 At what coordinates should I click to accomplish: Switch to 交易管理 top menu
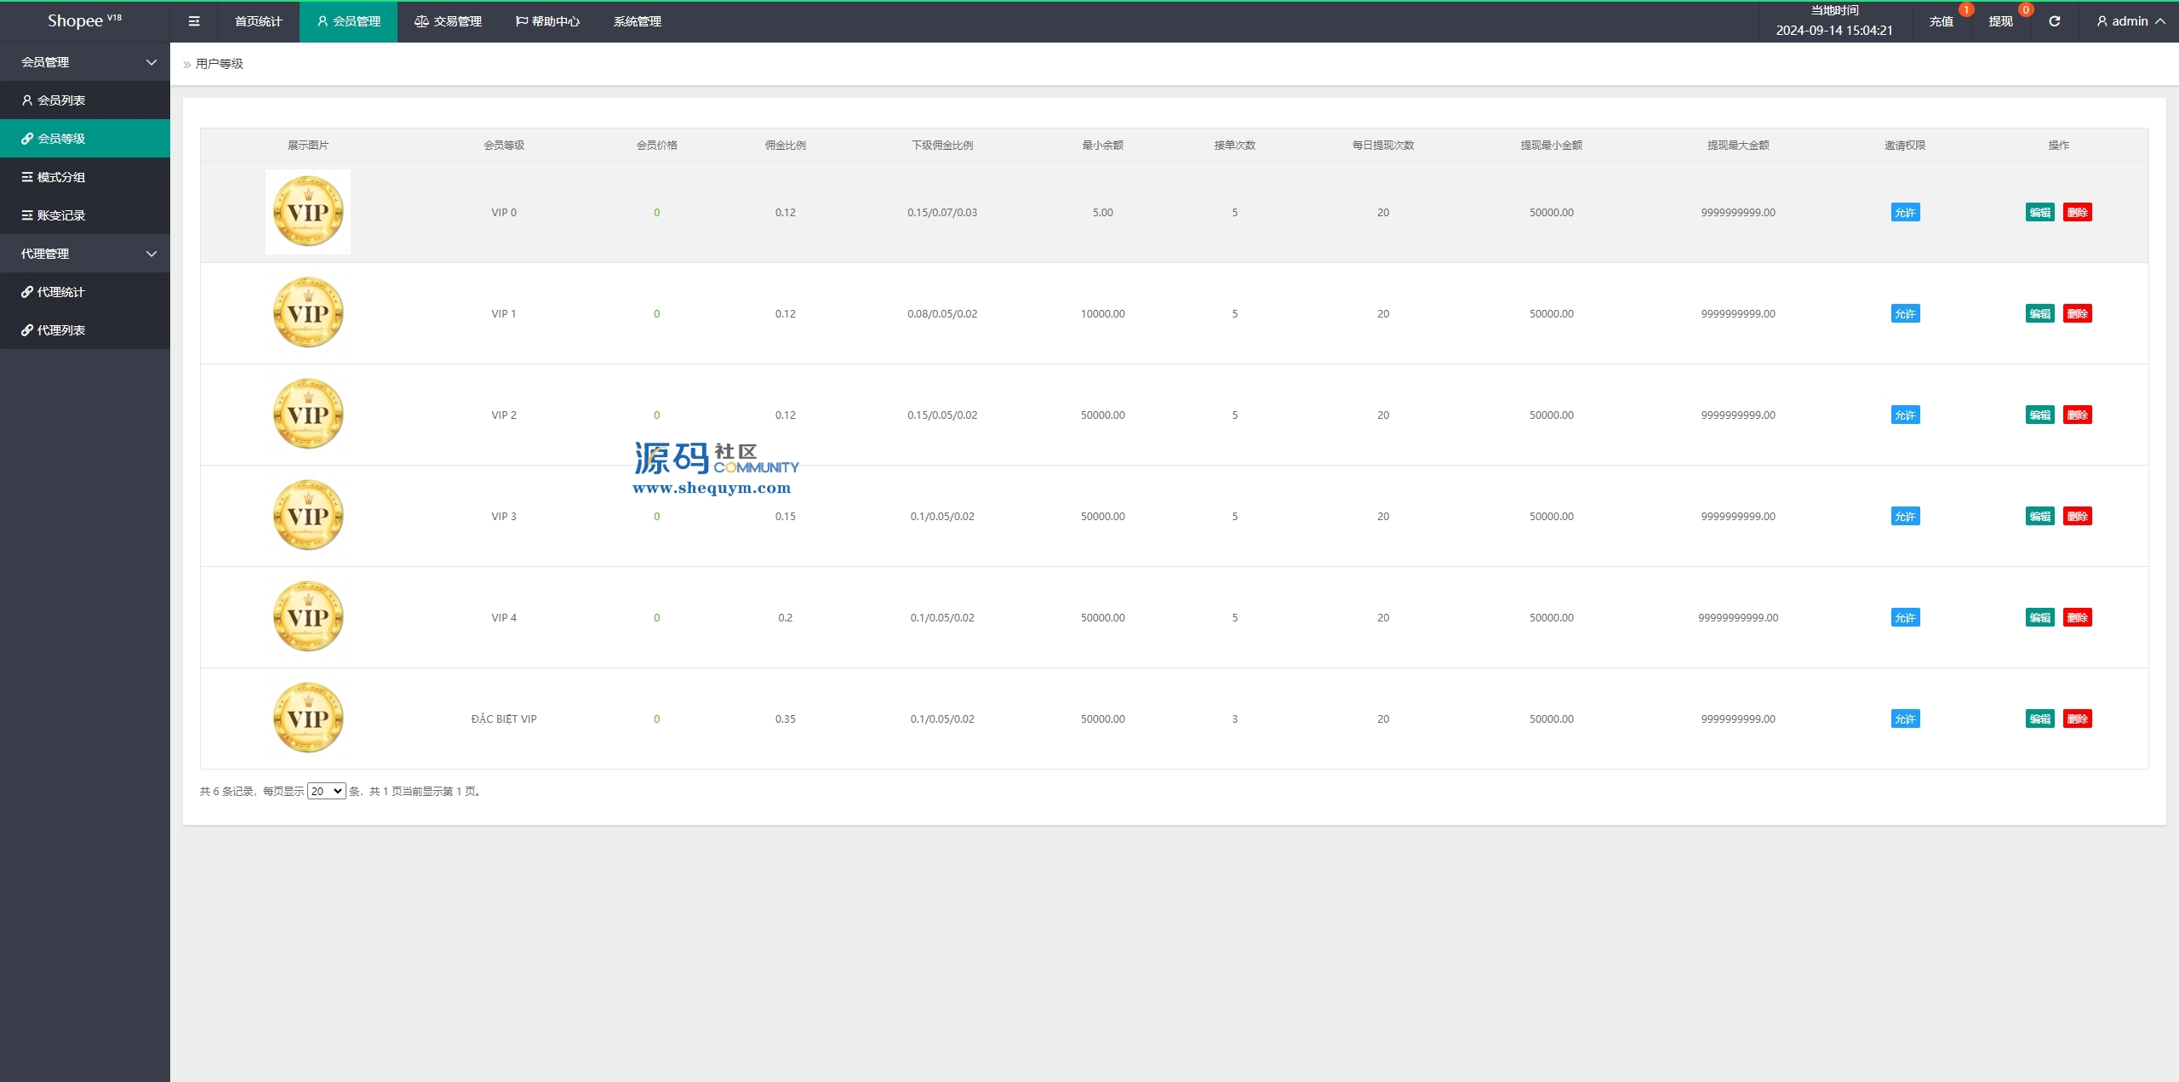coord(448,21)
